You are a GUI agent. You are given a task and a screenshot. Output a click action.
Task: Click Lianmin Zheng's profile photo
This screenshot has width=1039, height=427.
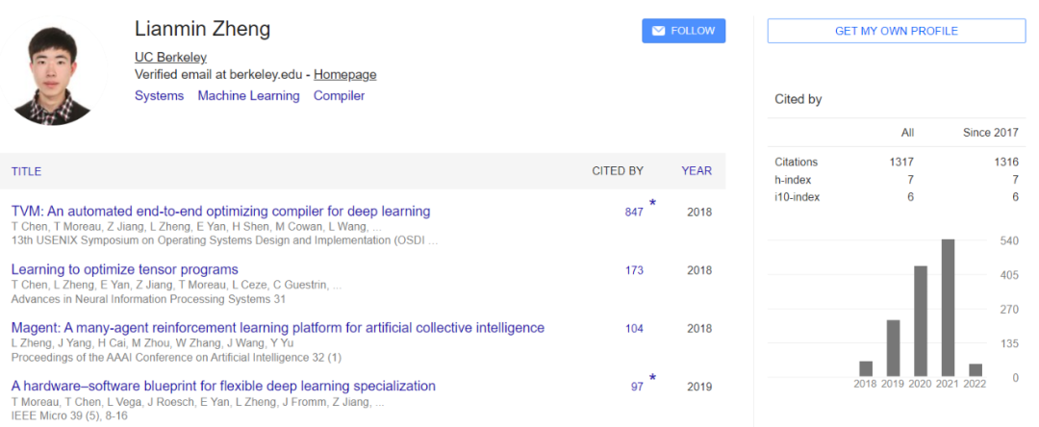coord(54,71)
